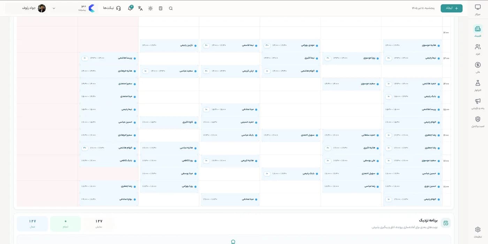Screen dimensions: 488x244
Task: Open the Tickets (تیکت‌ها) support link
Action: [x=112, y=8]
